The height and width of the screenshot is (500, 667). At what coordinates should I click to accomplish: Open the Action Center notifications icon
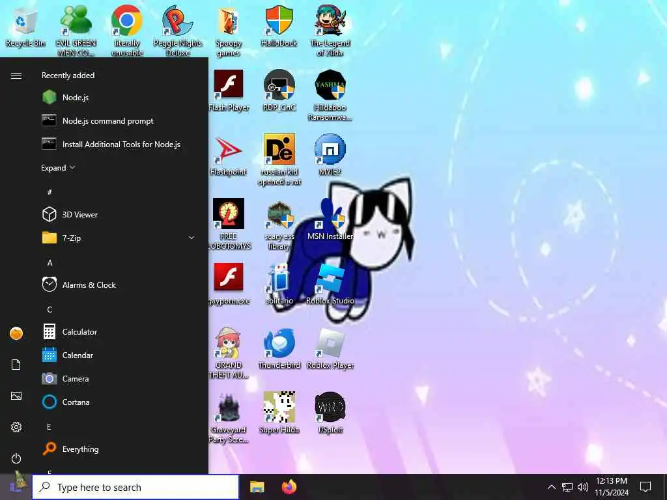646,487
